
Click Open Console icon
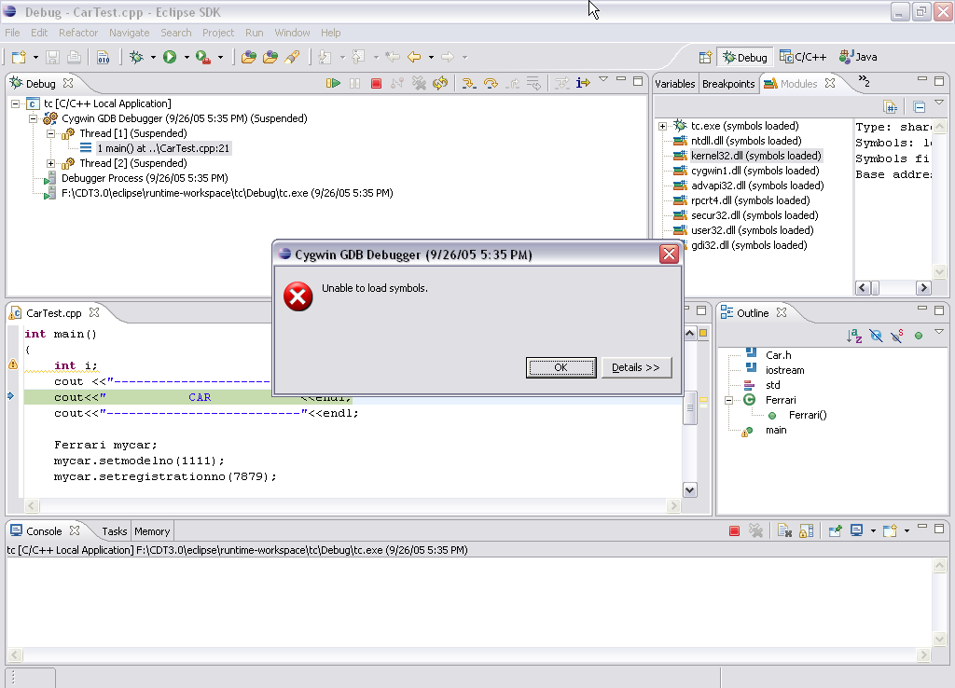click(890, 531)
